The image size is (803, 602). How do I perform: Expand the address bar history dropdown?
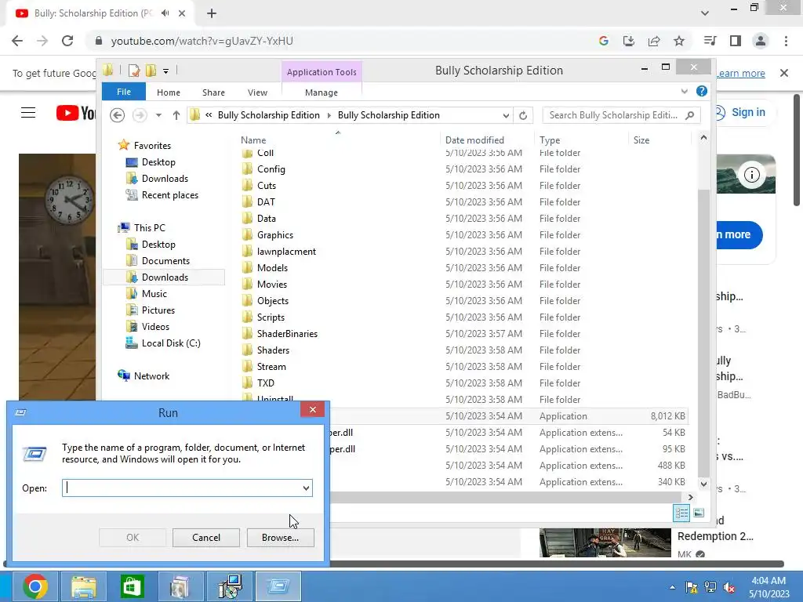pos(506,115)
